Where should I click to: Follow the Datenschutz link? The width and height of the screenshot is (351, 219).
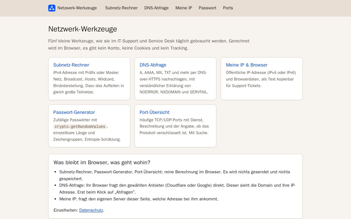coord(91,210)
